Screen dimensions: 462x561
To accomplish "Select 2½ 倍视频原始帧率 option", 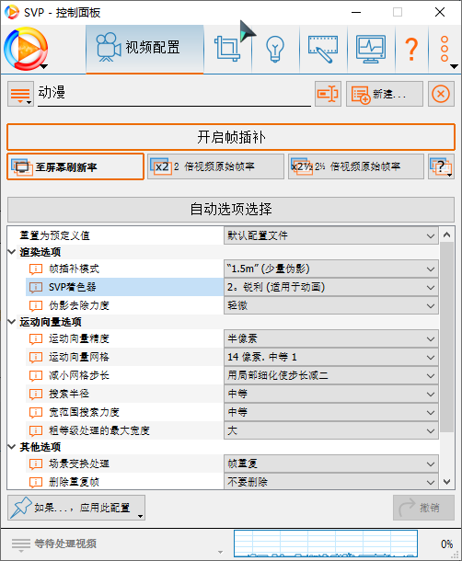I will [x=356, y=166].
